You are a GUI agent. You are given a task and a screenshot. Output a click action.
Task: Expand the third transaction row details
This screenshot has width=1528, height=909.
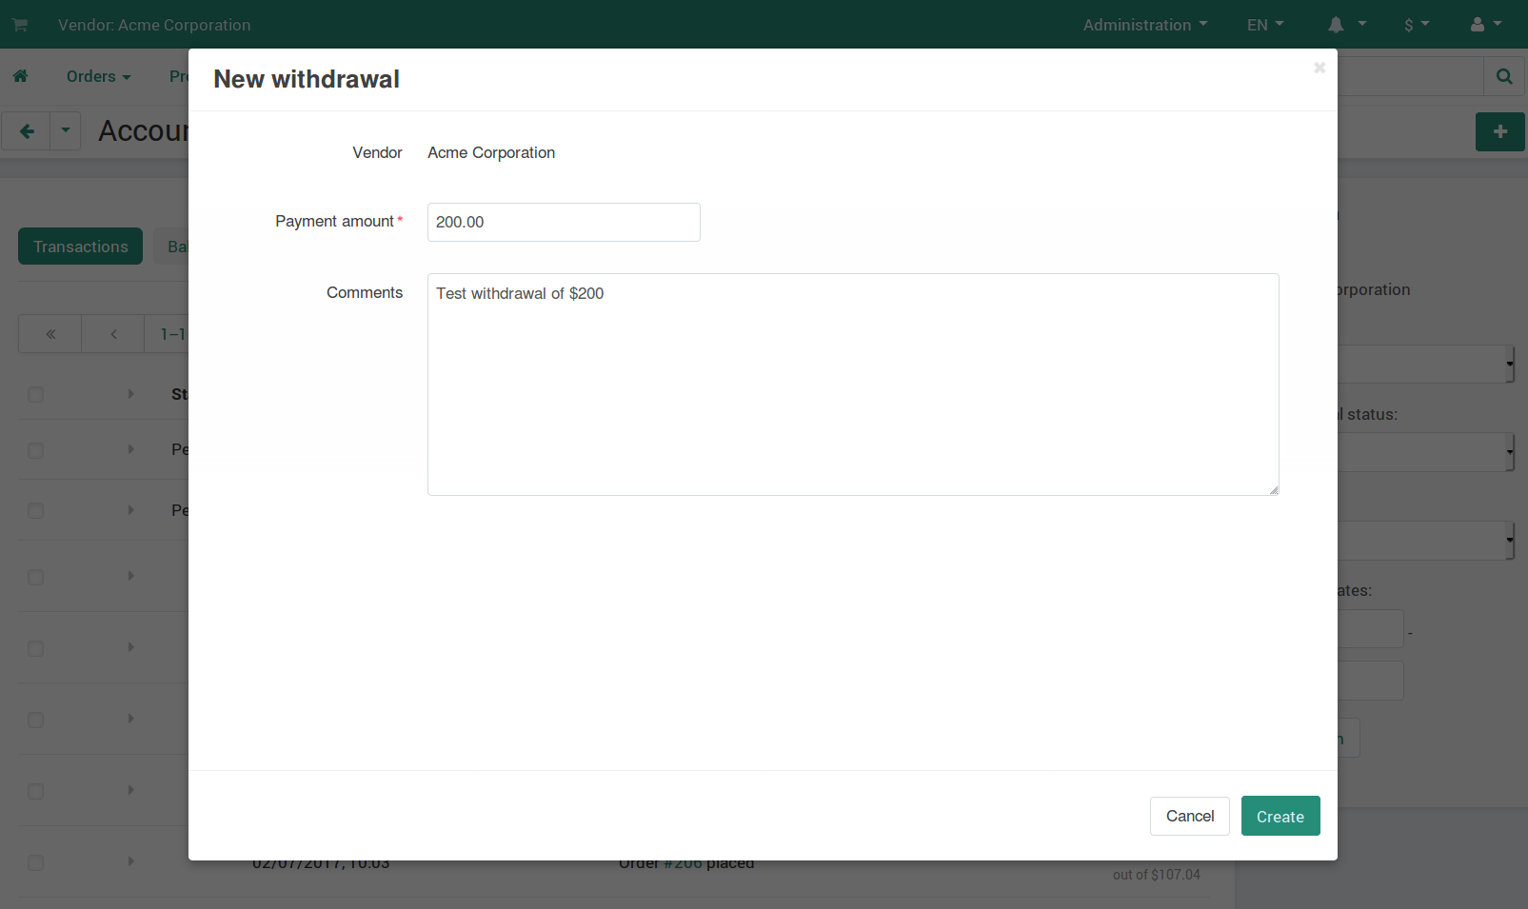(x=131, y=576)
